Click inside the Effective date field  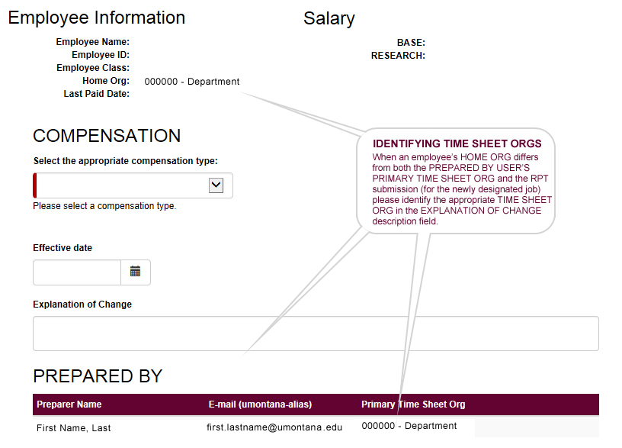[76, 272]
